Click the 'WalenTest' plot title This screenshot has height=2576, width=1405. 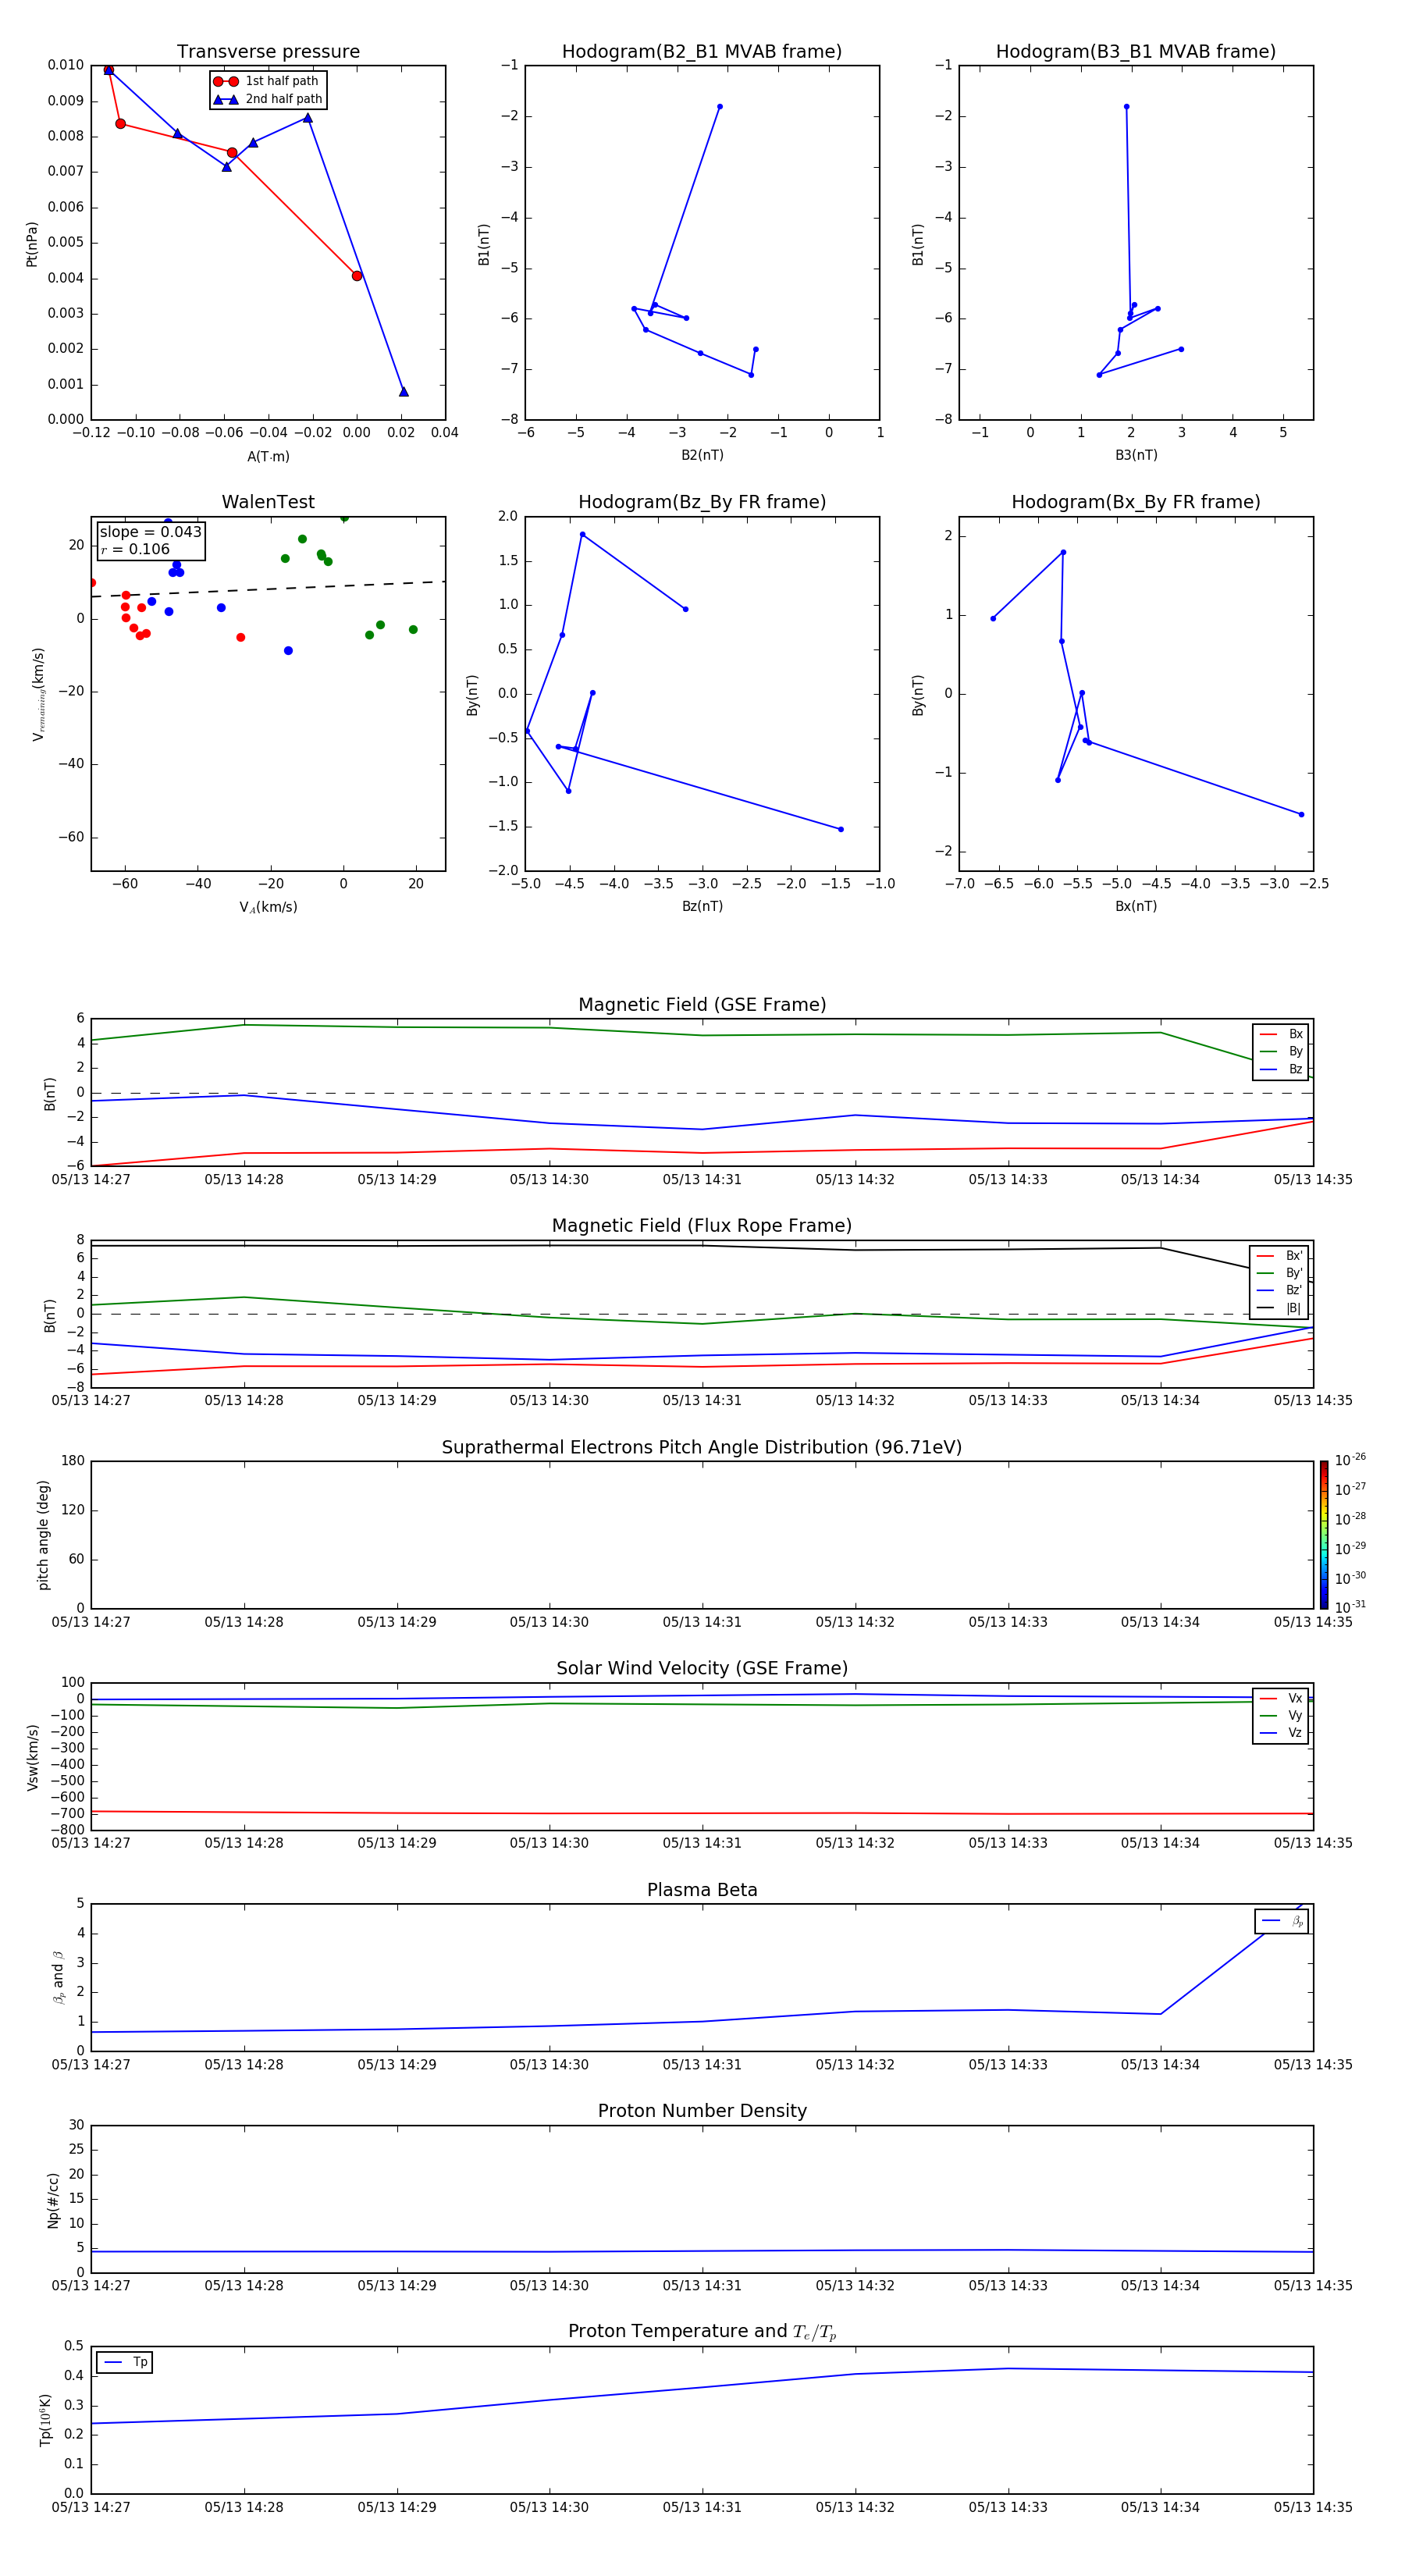point(268,502)
